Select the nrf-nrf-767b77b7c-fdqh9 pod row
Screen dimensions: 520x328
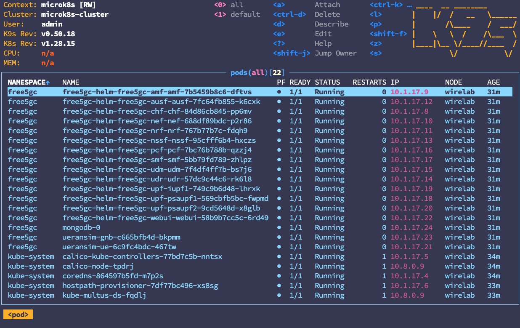260,131
